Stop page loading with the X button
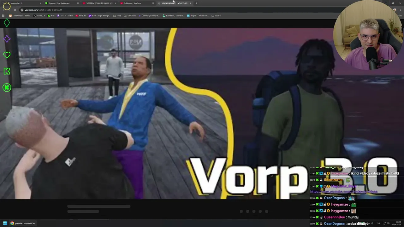This screenshot has width=404, height=227. (x=15, y=10)
